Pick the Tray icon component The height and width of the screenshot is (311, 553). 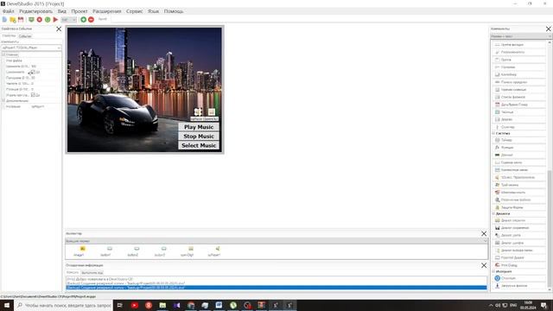coord(519,185)
